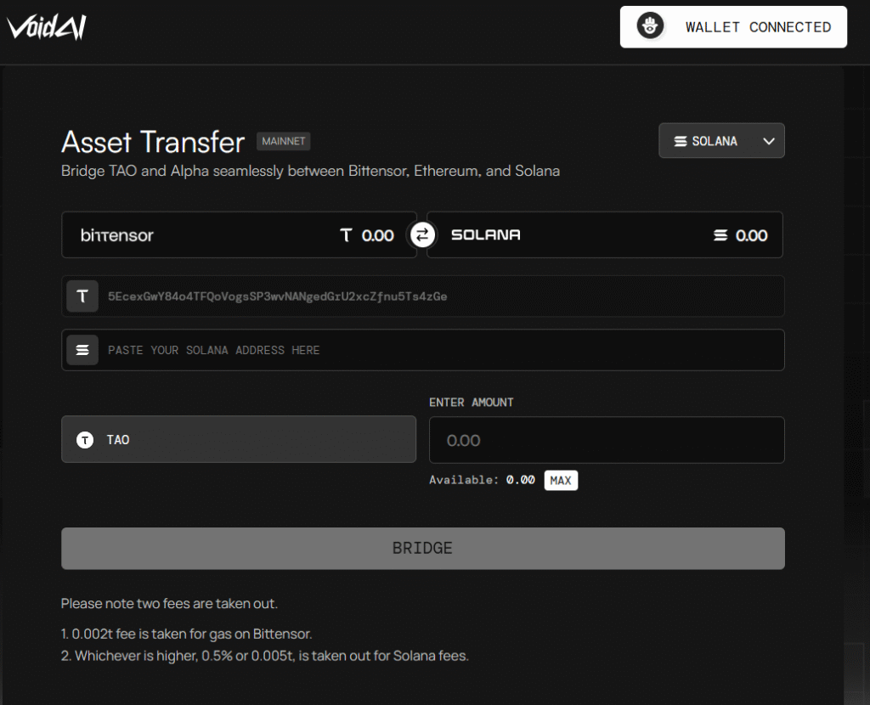Click the Bittensor wallet address field
The height and width of the screenshot is (705, 870).
click(x=442, y=296)
